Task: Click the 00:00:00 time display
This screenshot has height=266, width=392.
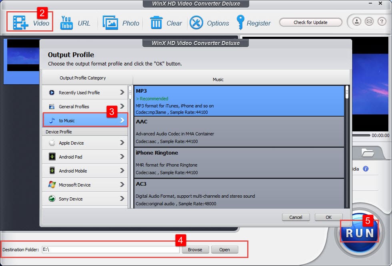Action: pos(380,135)
